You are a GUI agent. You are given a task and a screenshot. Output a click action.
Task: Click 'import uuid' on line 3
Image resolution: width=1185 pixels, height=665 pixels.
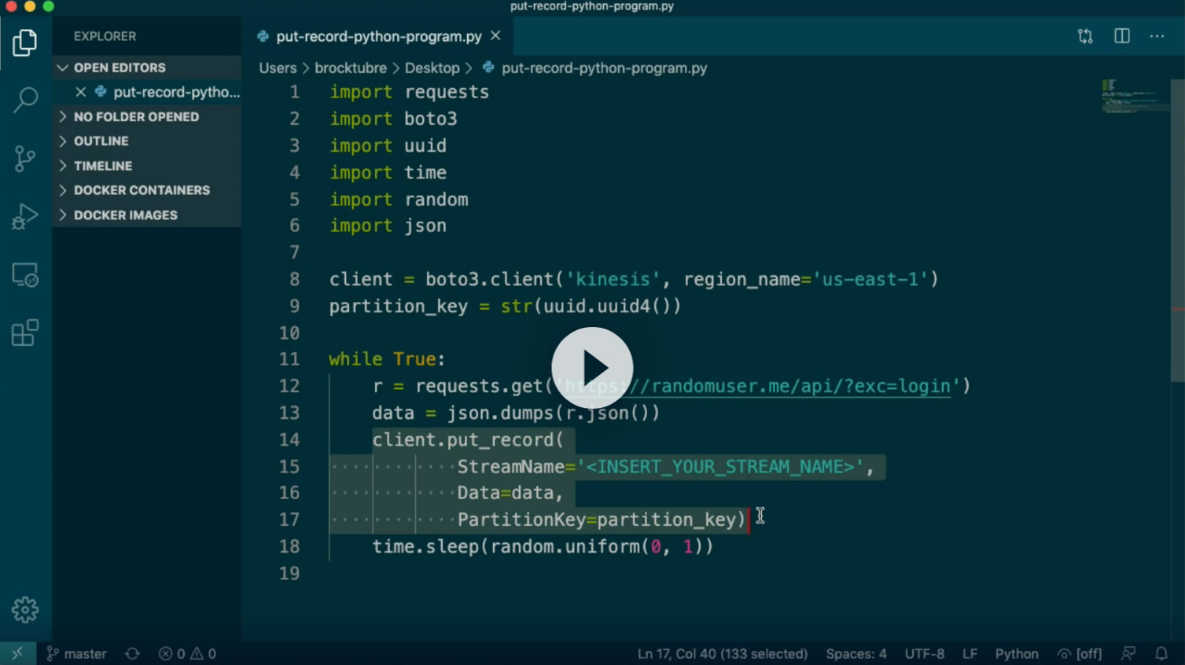[x=388, y=145]
